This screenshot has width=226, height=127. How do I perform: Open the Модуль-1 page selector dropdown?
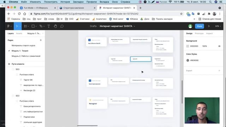click(35, 34)
